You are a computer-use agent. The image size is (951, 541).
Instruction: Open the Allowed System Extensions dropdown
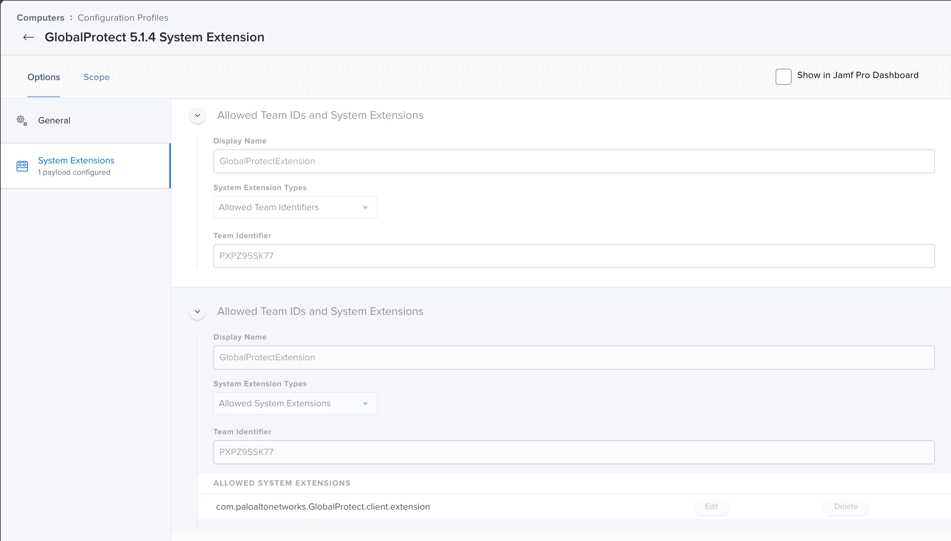[x=295, y=404]
